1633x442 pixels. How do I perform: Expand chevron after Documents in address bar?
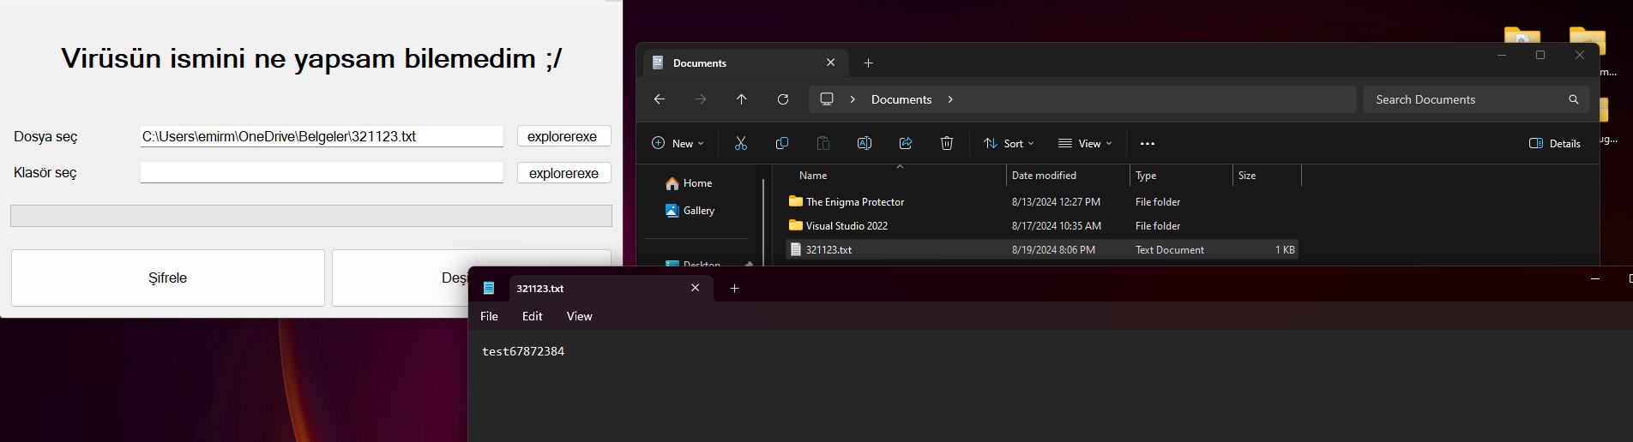pyautogui.click(x=950, y=99)
